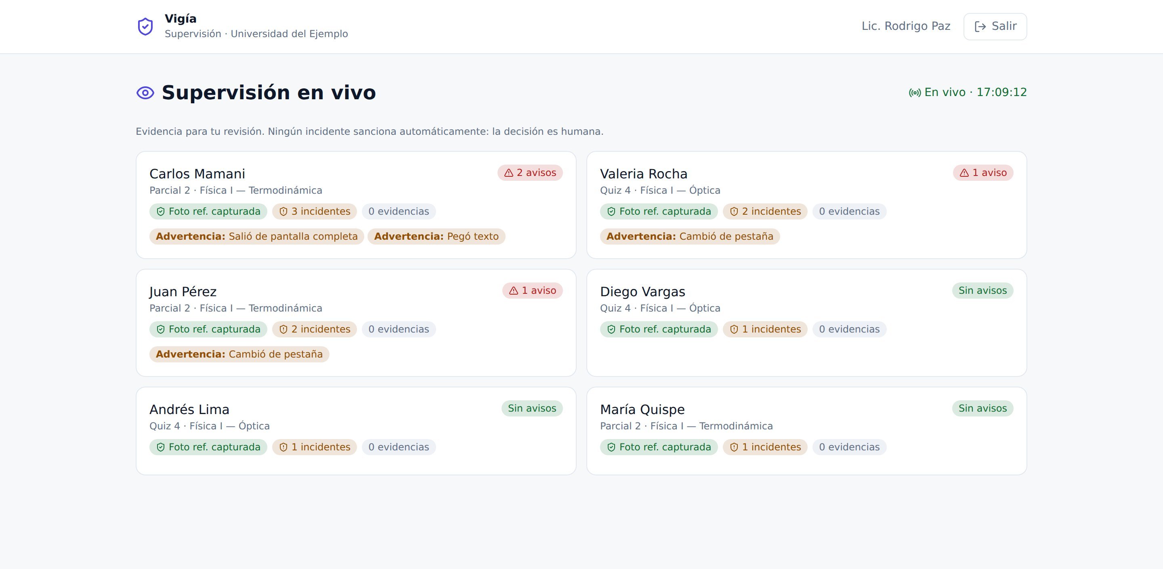Click Diego Vargas's '1 incidentes' chip
The height and width of the screenshot is (569, 1163).
[x=765, y=329]
